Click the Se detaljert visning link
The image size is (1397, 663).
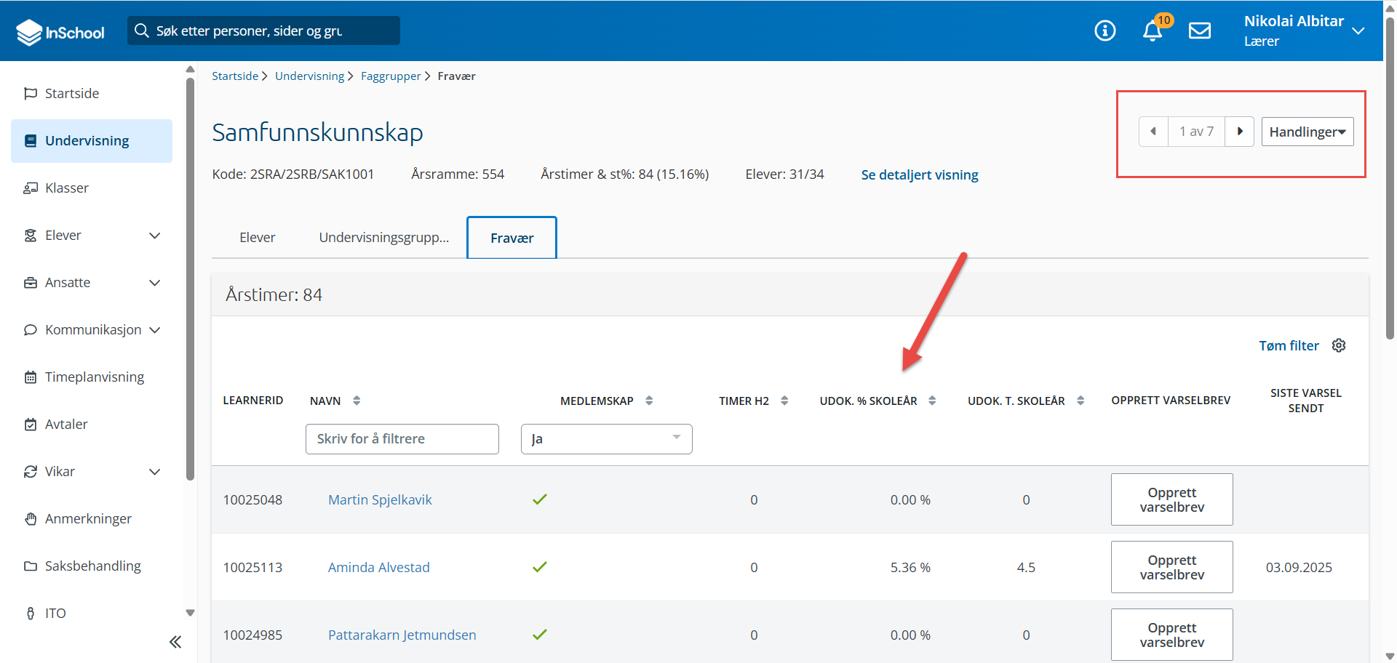[x=920, y=174]
